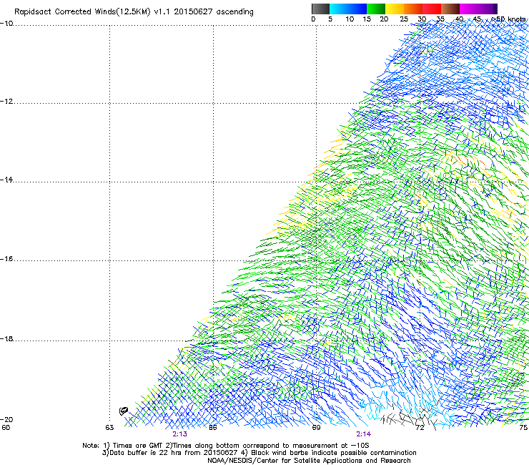This screenshot has height=465, width=529.
Task: Click the black contaminated wind barbs near longitude 72
Action: tap(409, 418)
